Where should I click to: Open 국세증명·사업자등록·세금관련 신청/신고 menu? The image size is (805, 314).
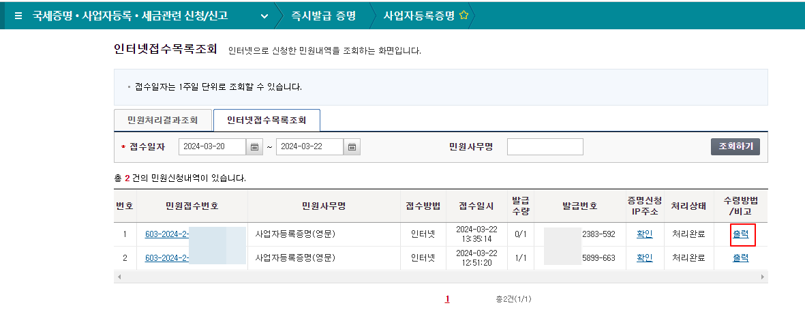click(130, 16)
